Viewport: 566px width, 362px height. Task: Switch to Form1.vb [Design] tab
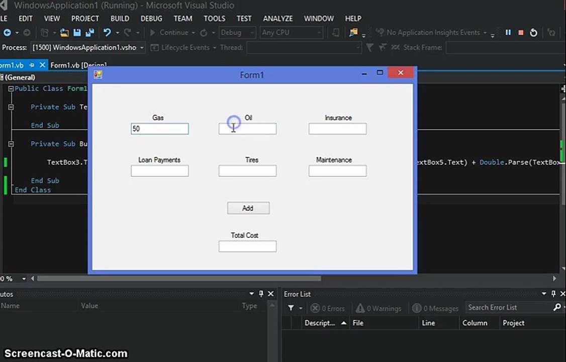click(78, 65)
